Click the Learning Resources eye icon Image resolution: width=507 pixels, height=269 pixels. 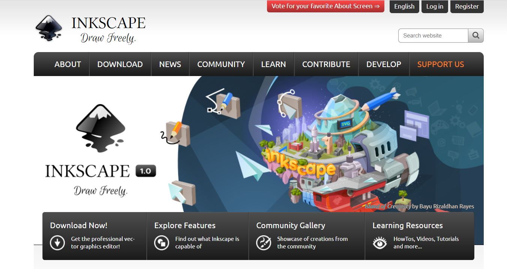click(380, 243)
